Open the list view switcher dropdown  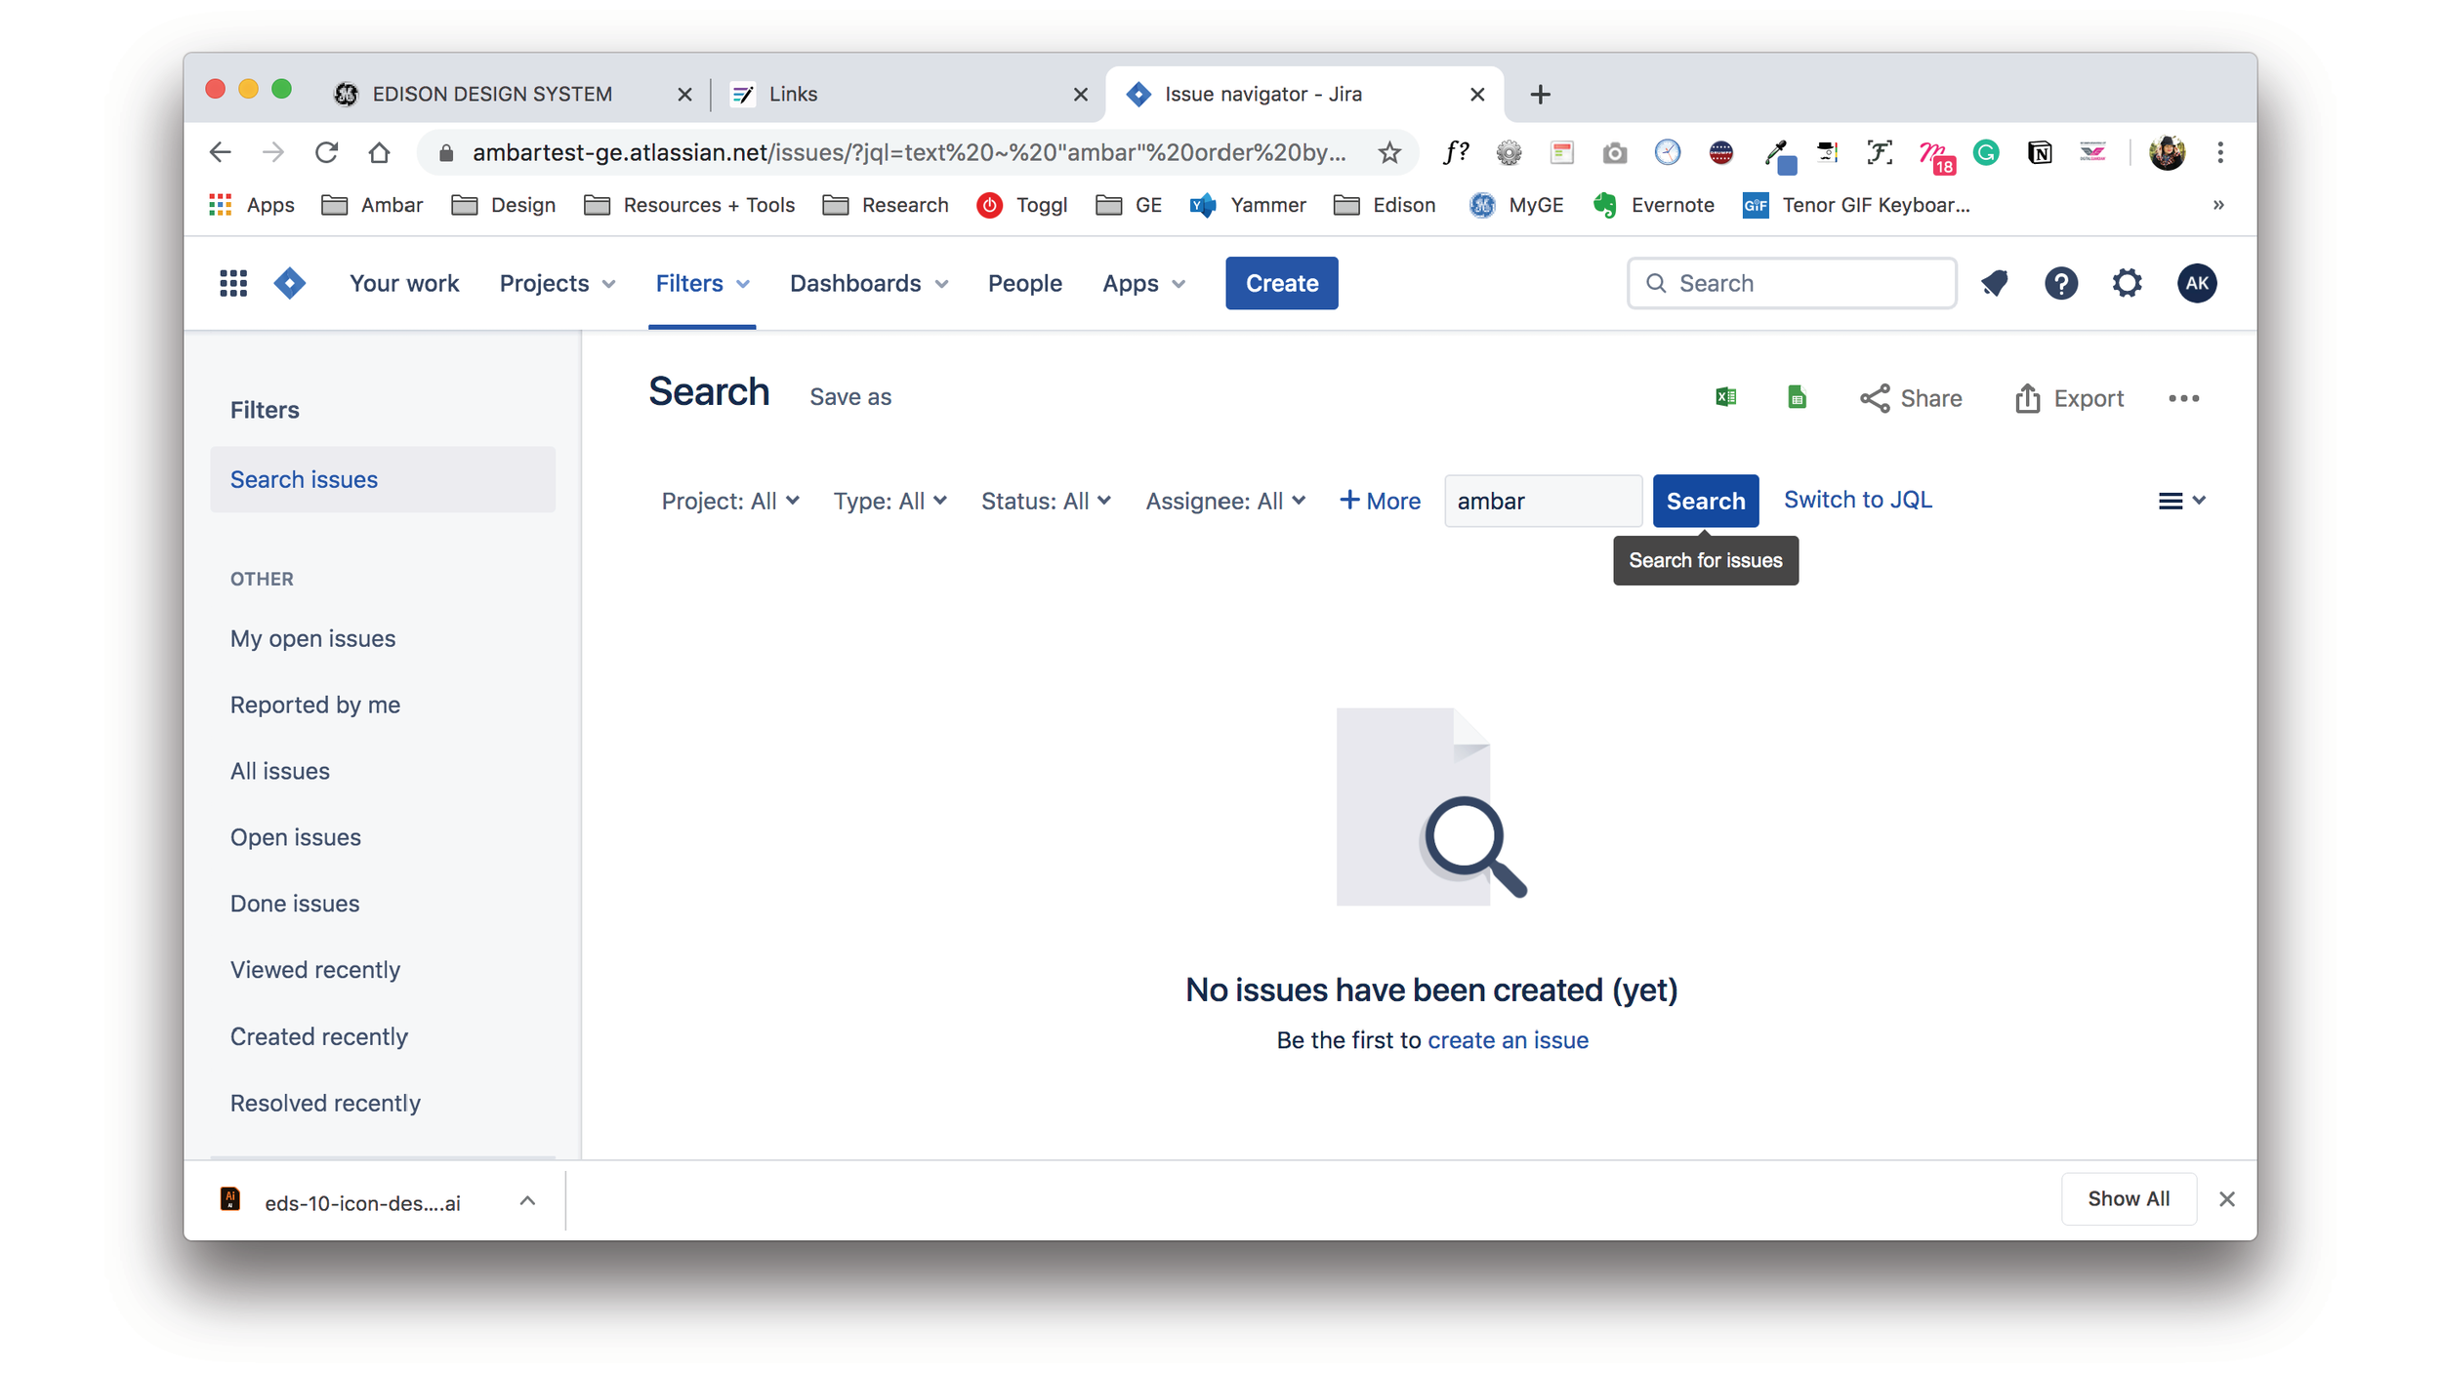tap(2181, 501)
